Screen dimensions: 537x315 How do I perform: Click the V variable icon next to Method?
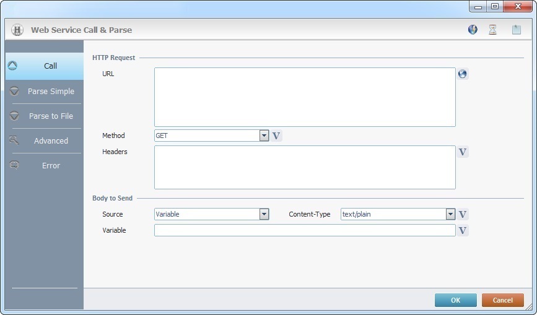[276, 136]
